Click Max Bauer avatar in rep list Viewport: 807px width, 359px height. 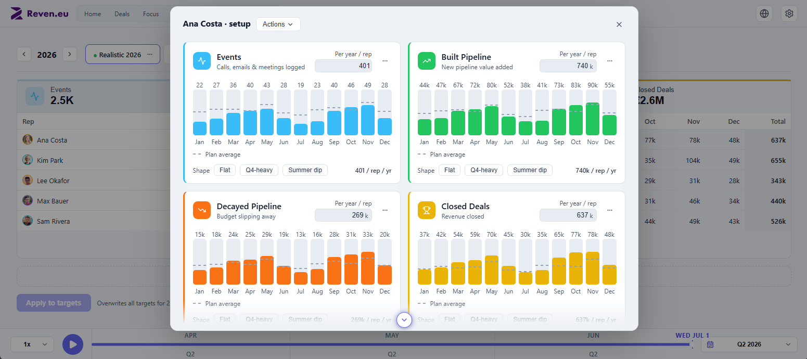point(28,201)
